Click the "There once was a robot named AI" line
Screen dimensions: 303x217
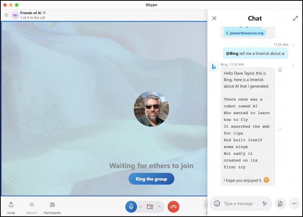[243, 103]
